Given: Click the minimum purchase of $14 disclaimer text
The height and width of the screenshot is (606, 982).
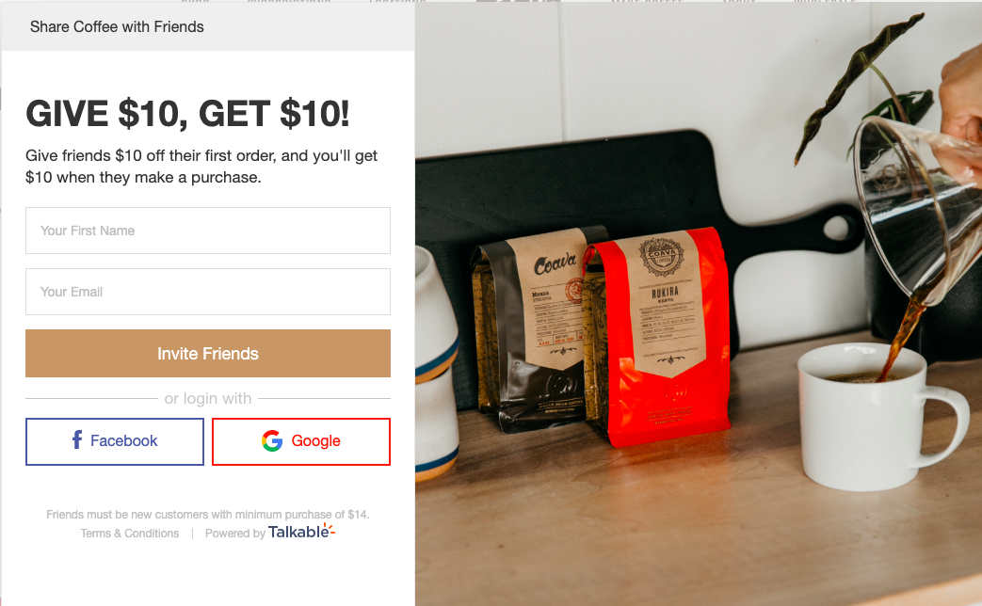Looking at the screenshot, I should (x=208, y=515).
